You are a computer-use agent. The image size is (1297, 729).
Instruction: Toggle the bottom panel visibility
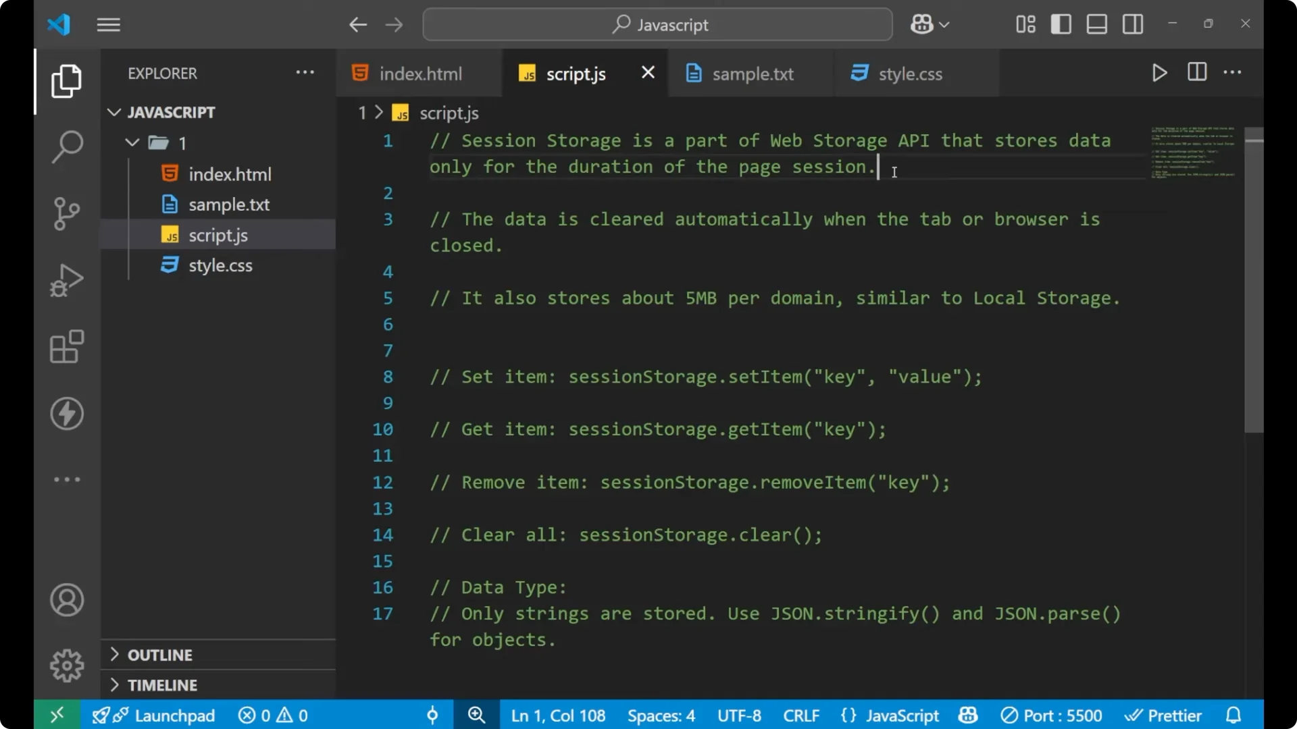point(1096,24)
